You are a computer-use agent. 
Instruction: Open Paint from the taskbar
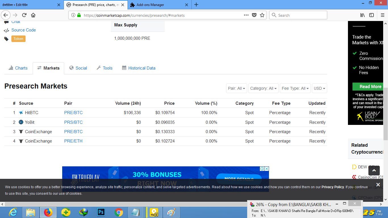[x=172, y=212]
